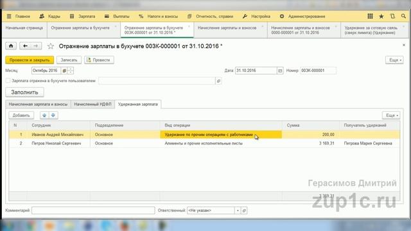
Task: Open the date calendar picker
Action: point(280,71)
